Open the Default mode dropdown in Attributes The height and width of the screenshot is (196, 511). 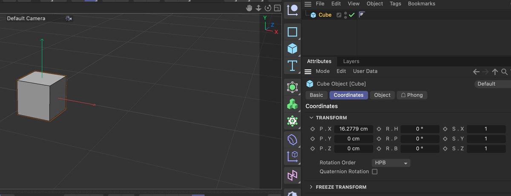click(493, 84)
